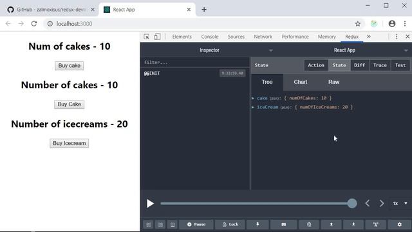Select the Tree sub-tab
The image size is (412, 232).
[x=267, y=82]
